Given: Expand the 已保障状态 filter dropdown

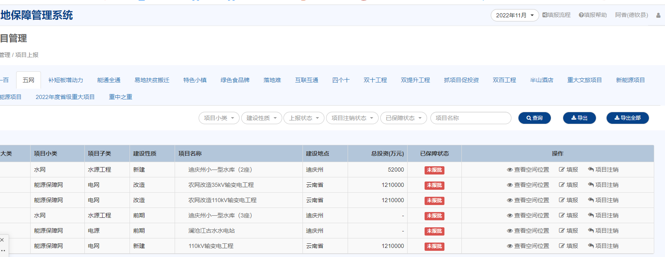Looking at the screenshot, I should 403,118.
